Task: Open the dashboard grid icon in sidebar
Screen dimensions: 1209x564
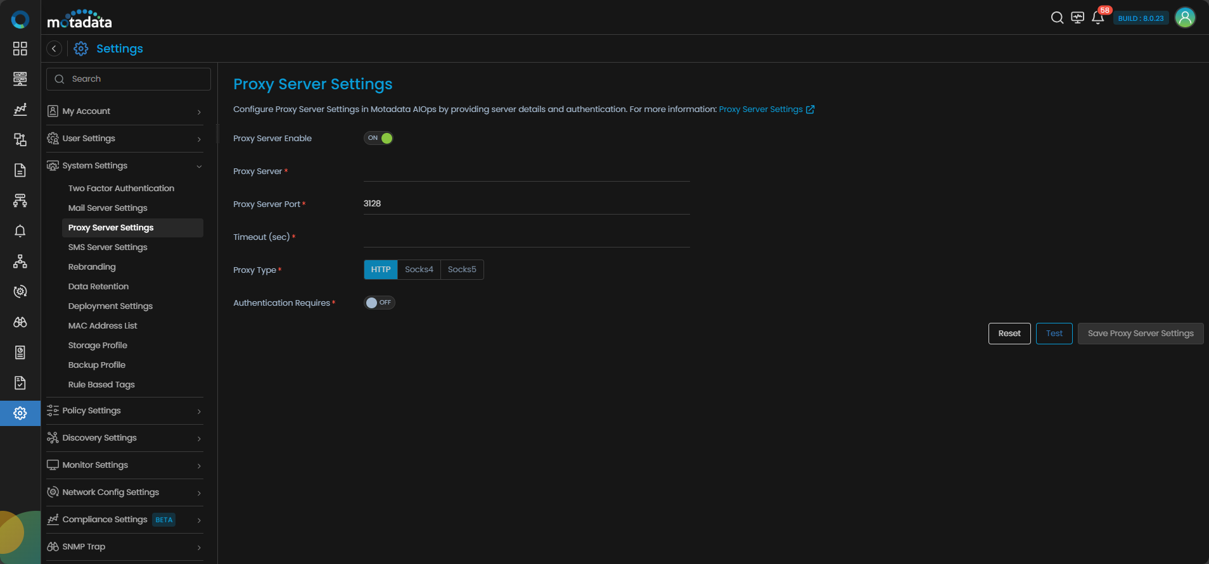Action: click(20, 49)
